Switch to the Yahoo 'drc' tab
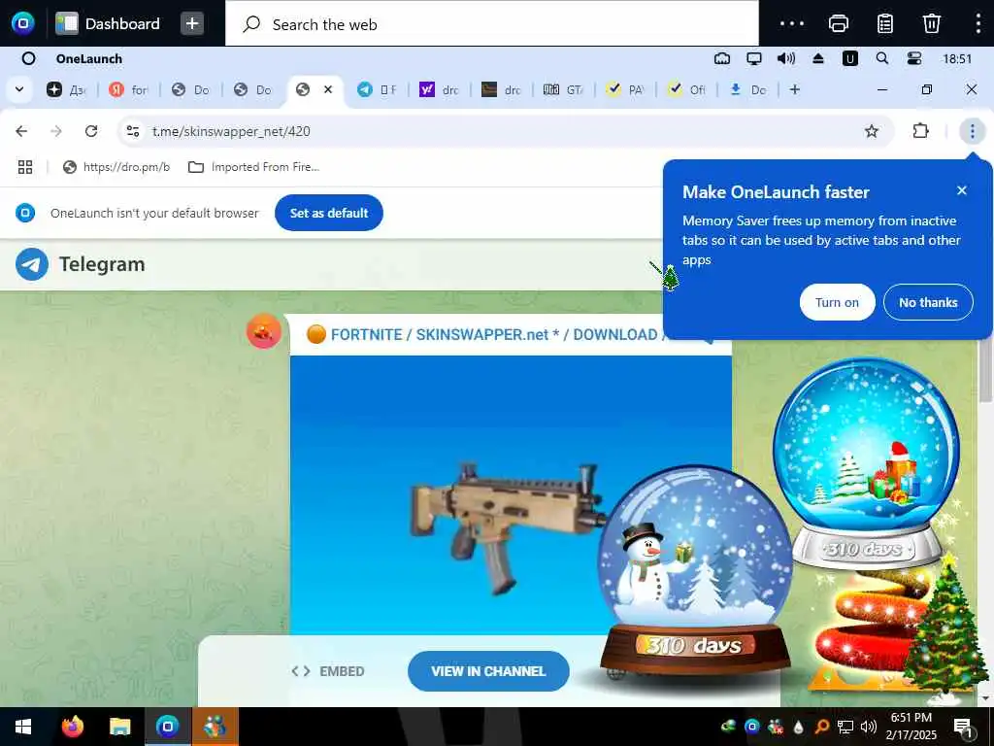 pyautogui.click(x=439, y=90)
